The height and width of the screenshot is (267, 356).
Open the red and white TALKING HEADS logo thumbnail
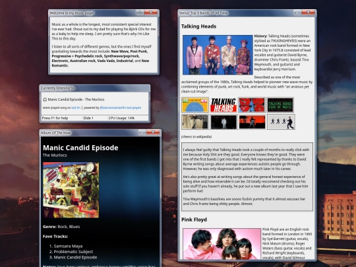223,105
